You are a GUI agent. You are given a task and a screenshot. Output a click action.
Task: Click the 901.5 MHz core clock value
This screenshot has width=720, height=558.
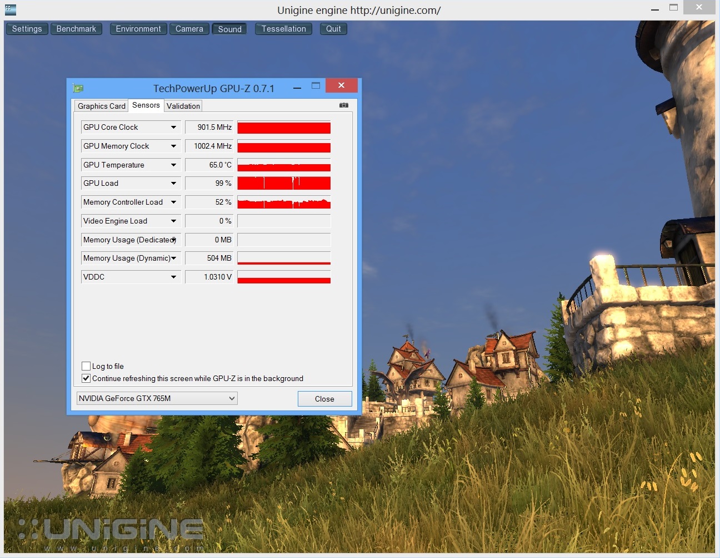coord(209,128)
